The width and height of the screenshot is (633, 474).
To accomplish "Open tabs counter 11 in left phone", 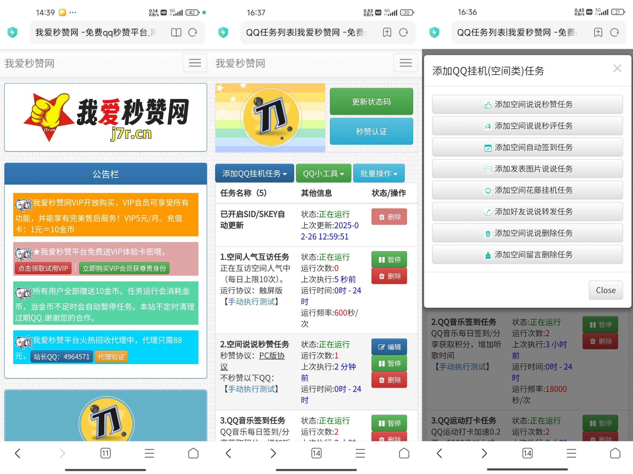I will tap(105, 453).
